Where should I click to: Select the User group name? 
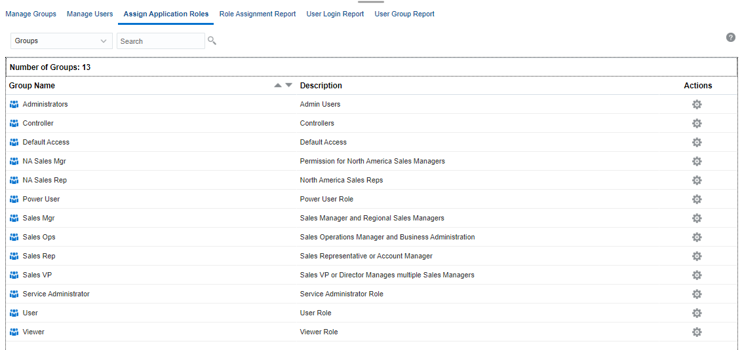[30, 313]
